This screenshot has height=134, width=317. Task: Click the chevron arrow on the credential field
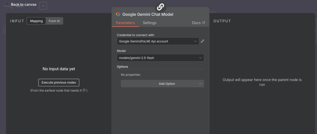pos(195,41)
